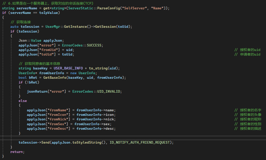Click ErrorCodes::UID_INVALID value
The height and width of the screenshot is (160, 266).
pyautogui.click(x=96, y=91)
